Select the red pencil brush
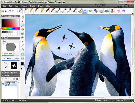 [x=36, y=11]
